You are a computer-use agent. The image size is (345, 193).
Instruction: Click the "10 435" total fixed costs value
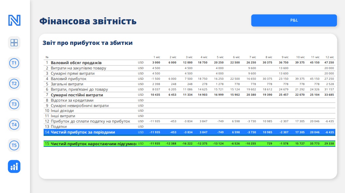[155, 95]
